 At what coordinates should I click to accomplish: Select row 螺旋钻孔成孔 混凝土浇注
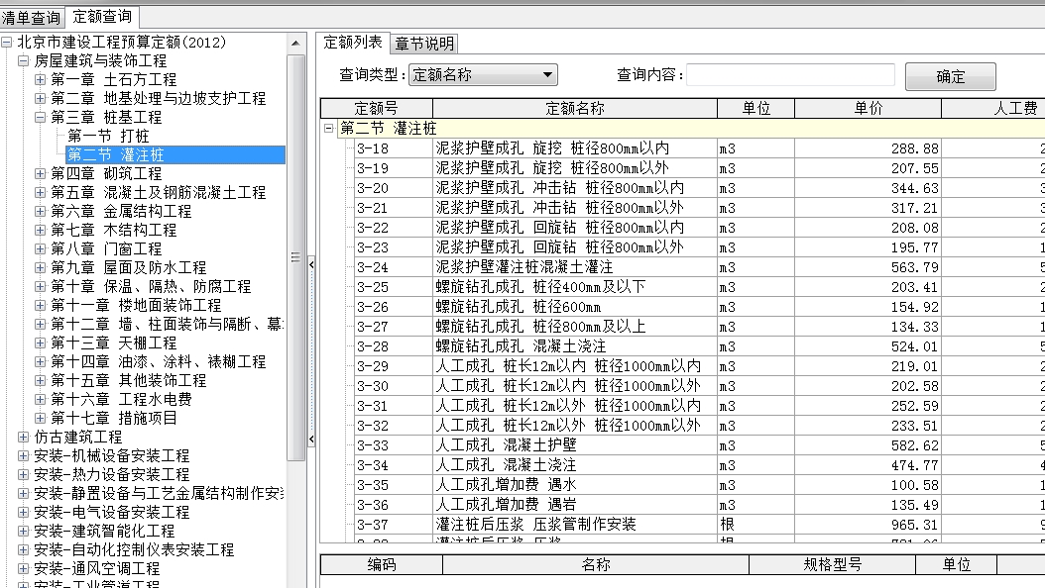coord(699,346)
